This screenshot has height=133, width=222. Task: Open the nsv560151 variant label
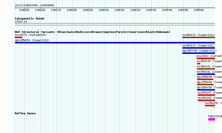pos(213,103)
